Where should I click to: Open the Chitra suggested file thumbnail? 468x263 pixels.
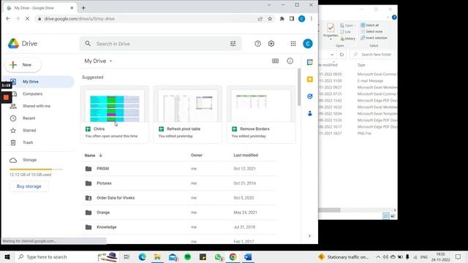pos(115,106)
